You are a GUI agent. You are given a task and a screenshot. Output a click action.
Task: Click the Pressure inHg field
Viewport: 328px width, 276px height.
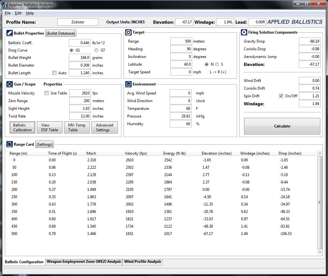[181, 116]
